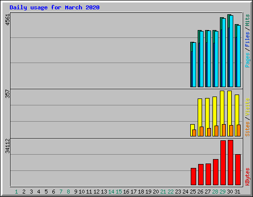Click the yellow visits bar for day 29
The width and height of the screenshot is (253, 197).
pos(222,107)
